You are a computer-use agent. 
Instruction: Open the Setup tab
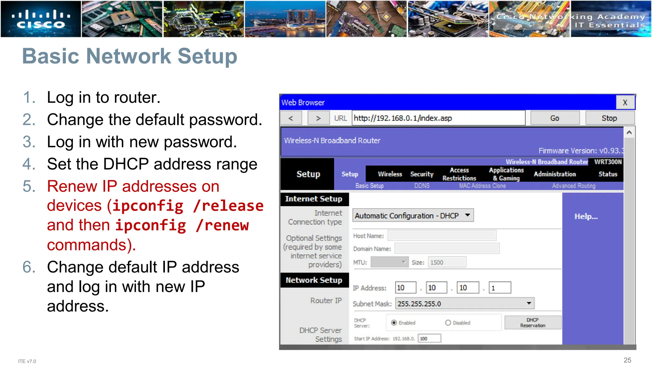(350, 174)
